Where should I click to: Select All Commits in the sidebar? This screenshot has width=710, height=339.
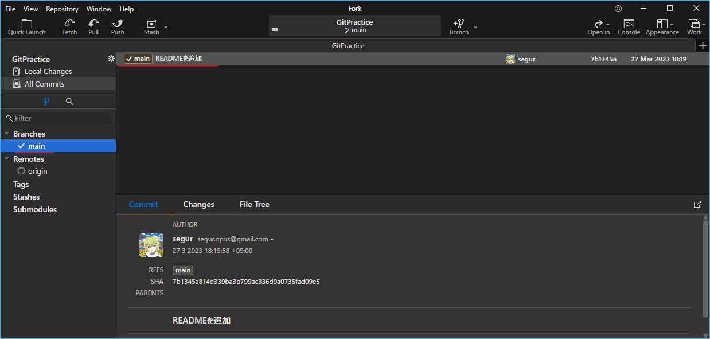tap(58, 84)
